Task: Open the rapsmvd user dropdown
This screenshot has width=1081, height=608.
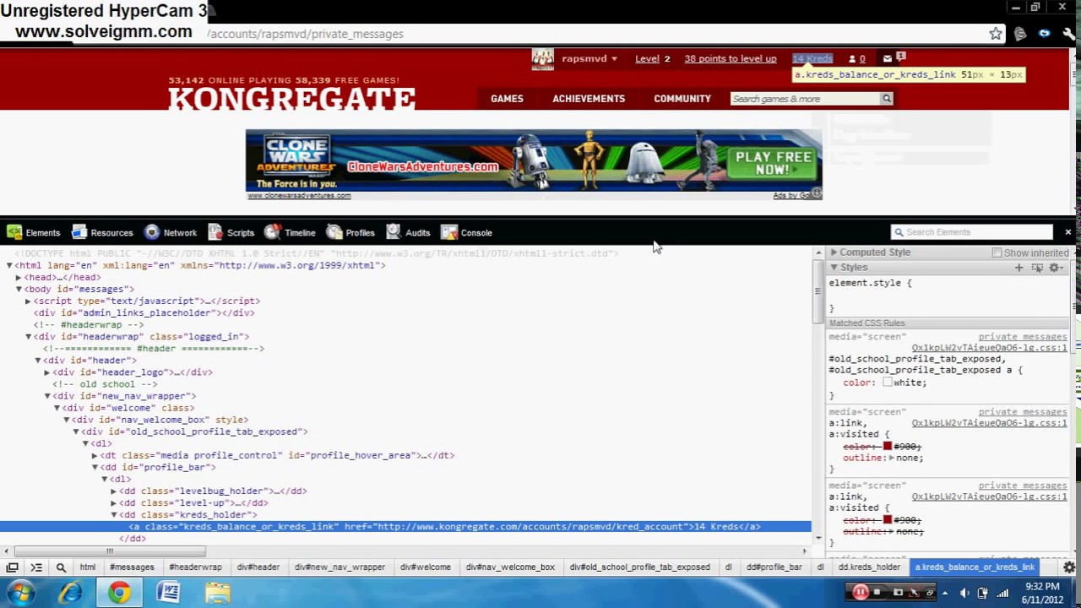Action: [589, 58]
